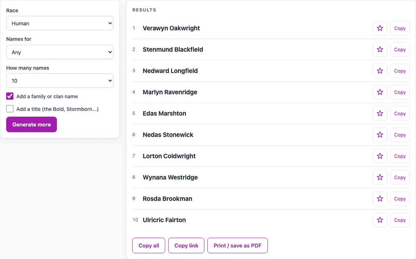Click the star beside Marlyn Ravenridge
416x259 pixels.
380,92
